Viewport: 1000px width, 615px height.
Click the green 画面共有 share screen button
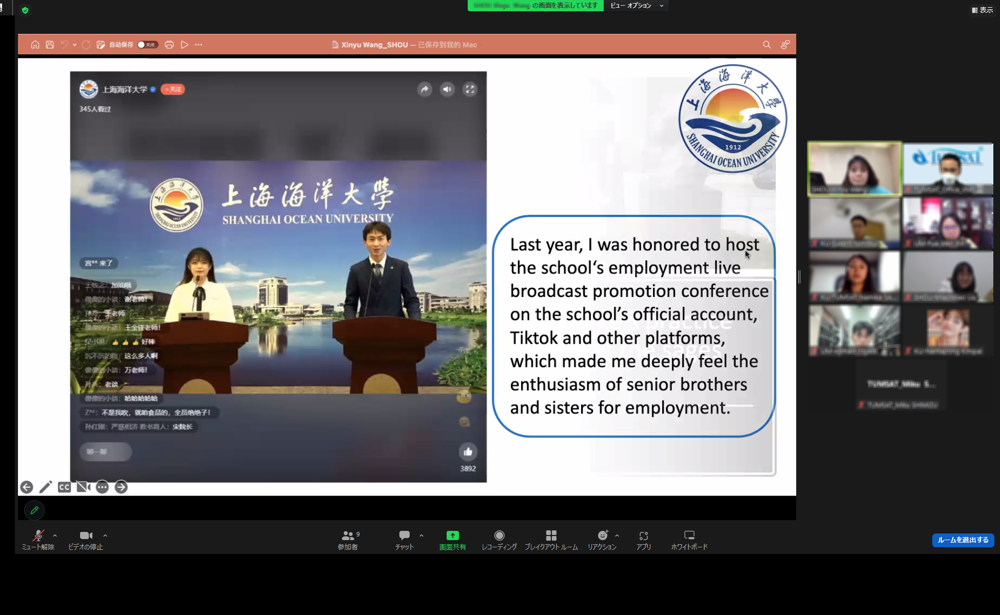(452, 540)
